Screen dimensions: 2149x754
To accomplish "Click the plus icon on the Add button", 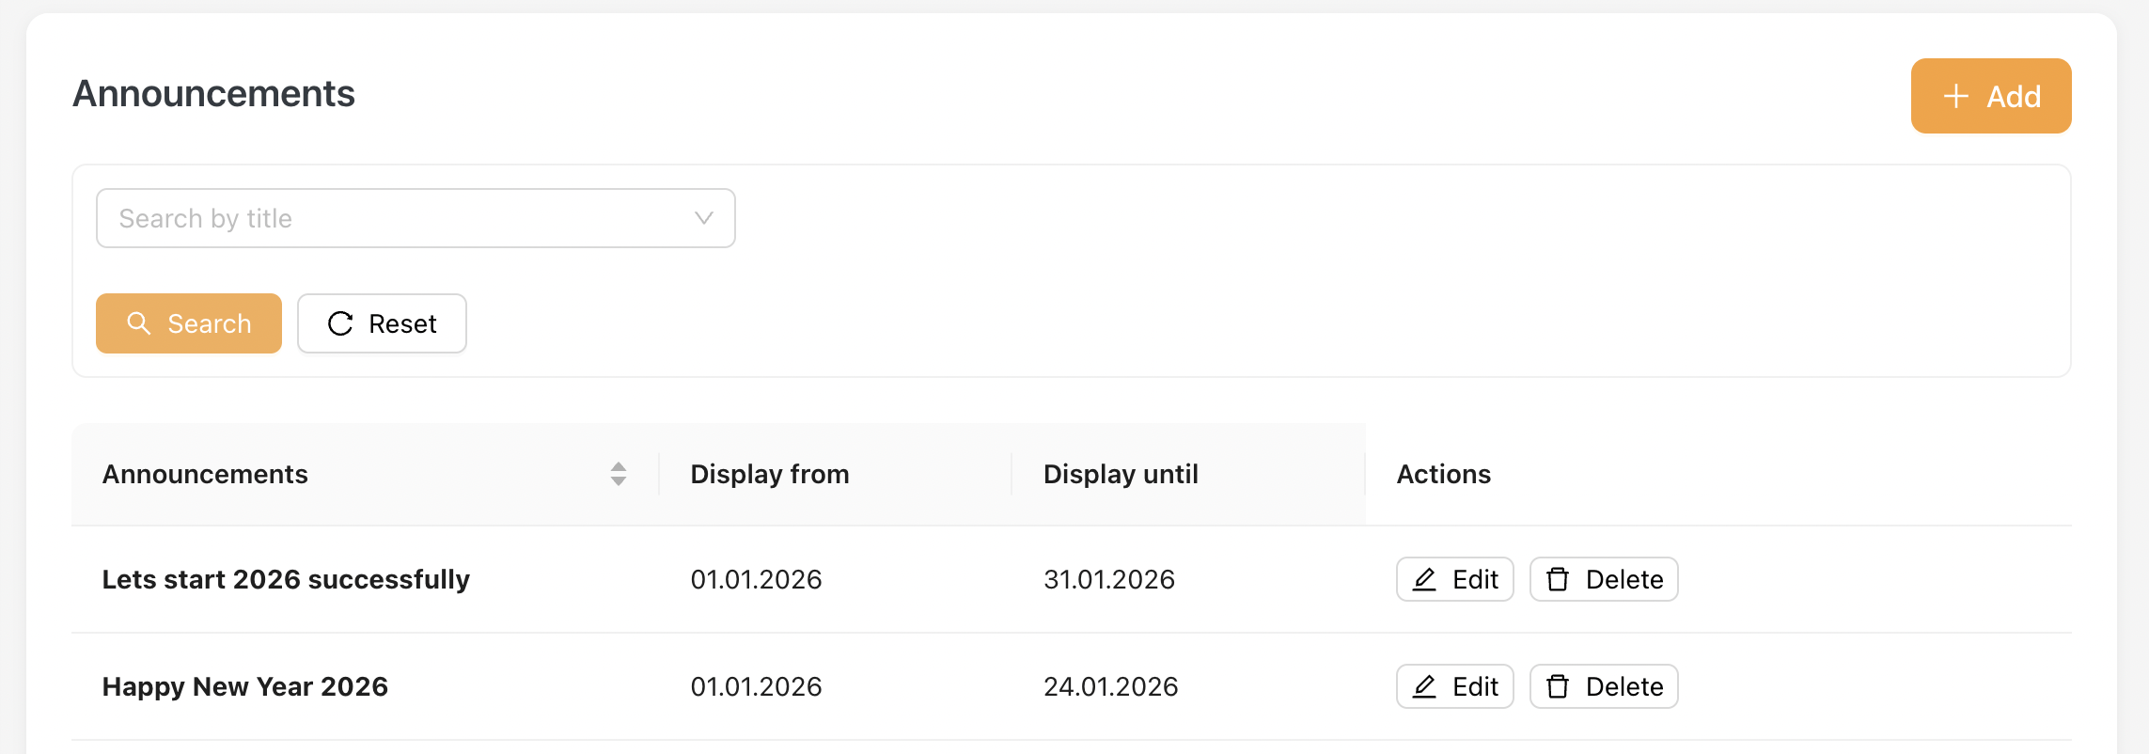I will [1955, 96].
